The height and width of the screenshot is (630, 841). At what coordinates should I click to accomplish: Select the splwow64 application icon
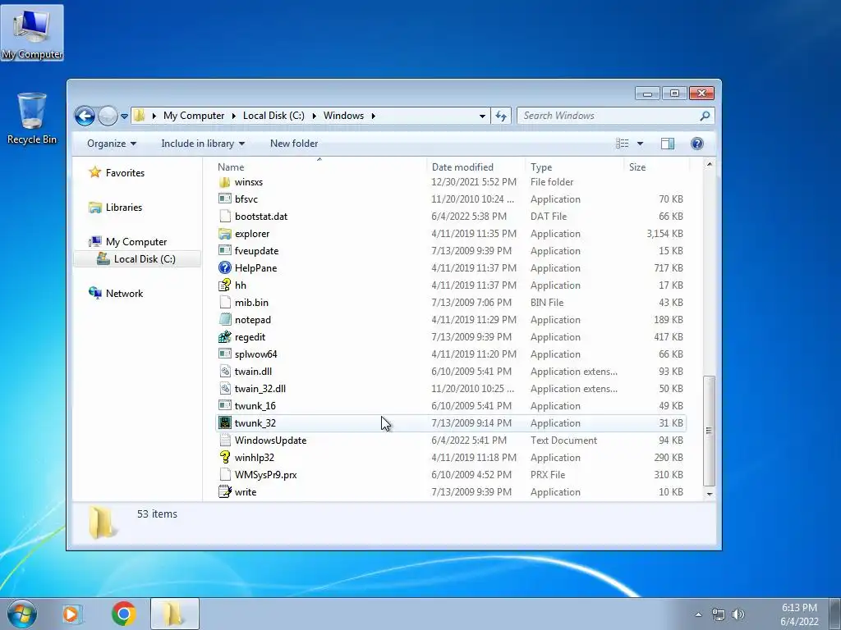coord(225,354)
